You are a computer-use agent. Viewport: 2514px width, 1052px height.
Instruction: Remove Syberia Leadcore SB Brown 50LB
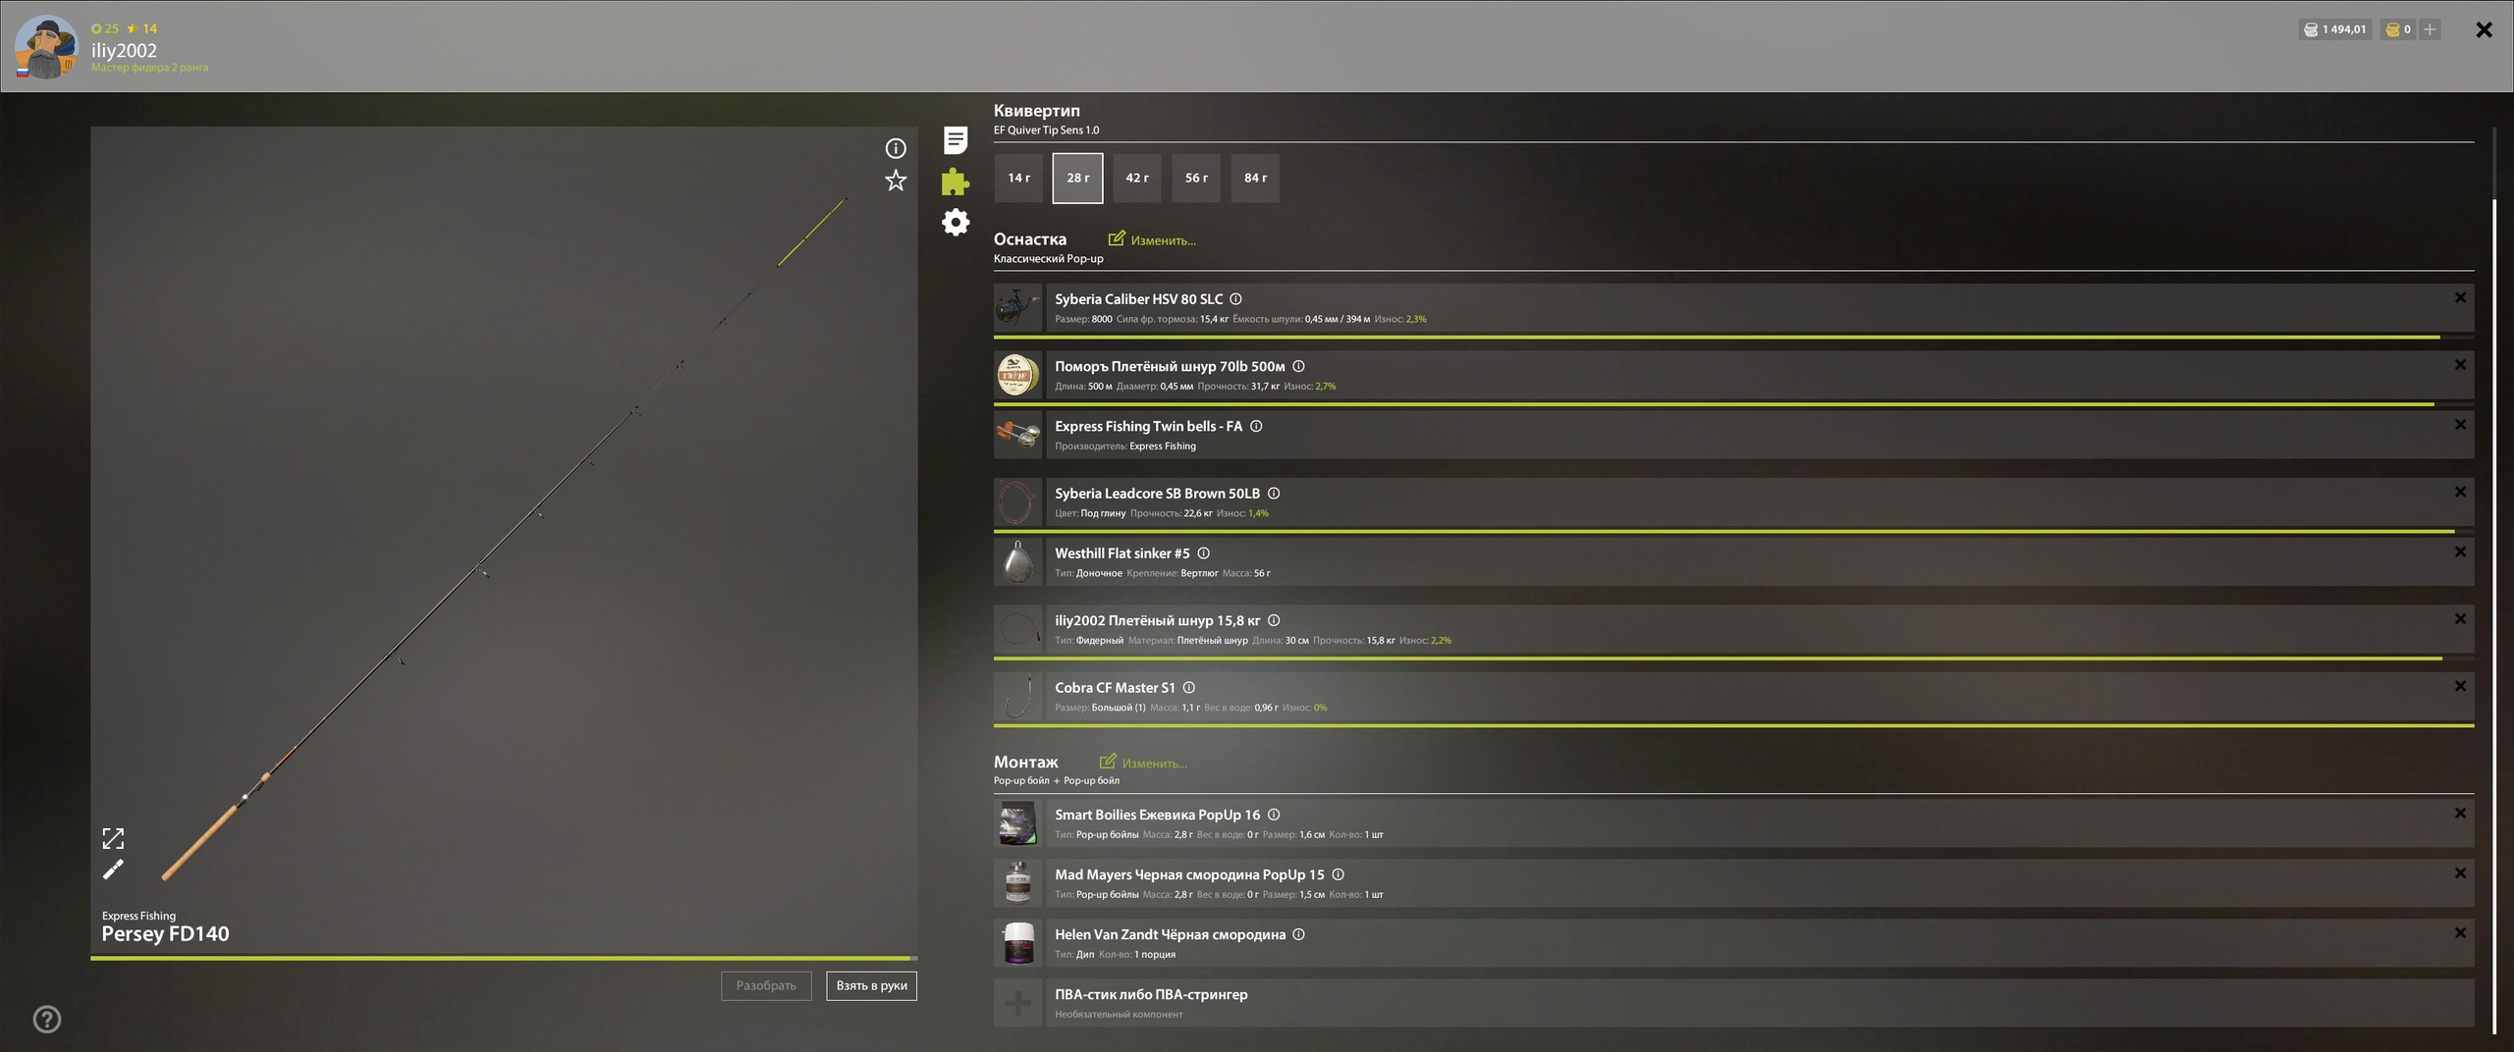pos(2460,492)
